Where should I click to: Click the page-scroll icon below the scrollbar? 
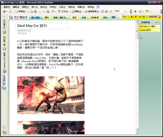pyautogui.click(x=137, y=133)
